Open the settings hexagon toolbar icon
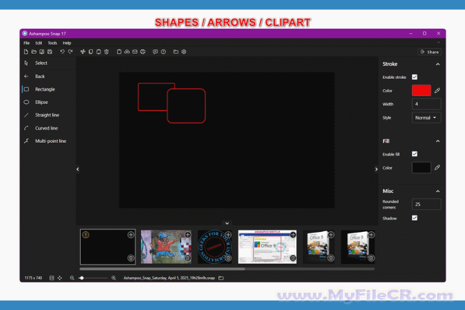Screen dimensions: 465x310 pyautogui.click(x=184, y=52)
